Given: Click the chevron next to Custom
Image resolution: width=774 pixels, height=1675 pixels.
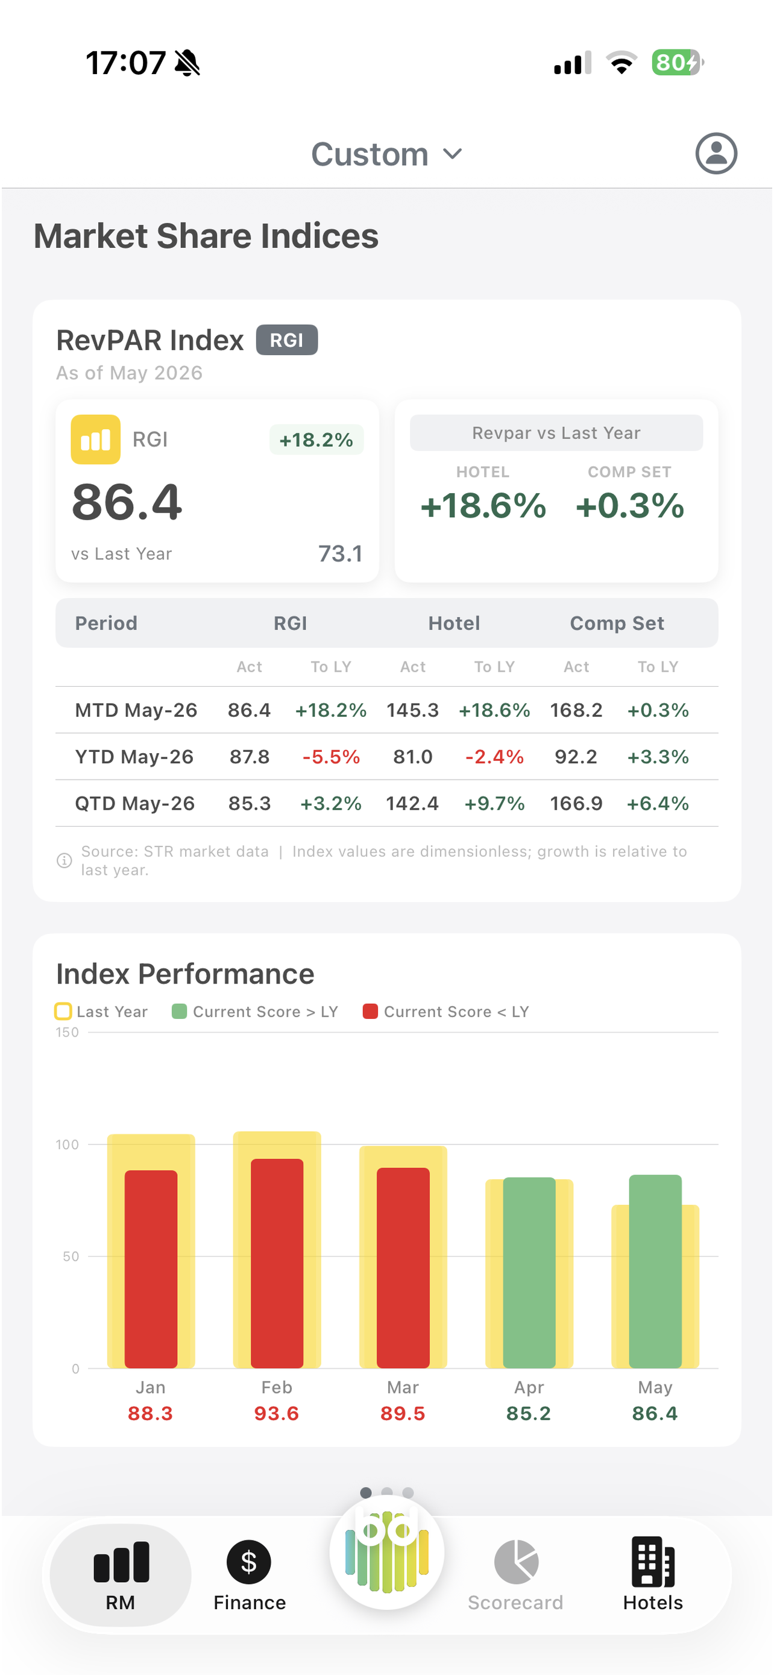Looking at the screenshot, I should point(452,154).
